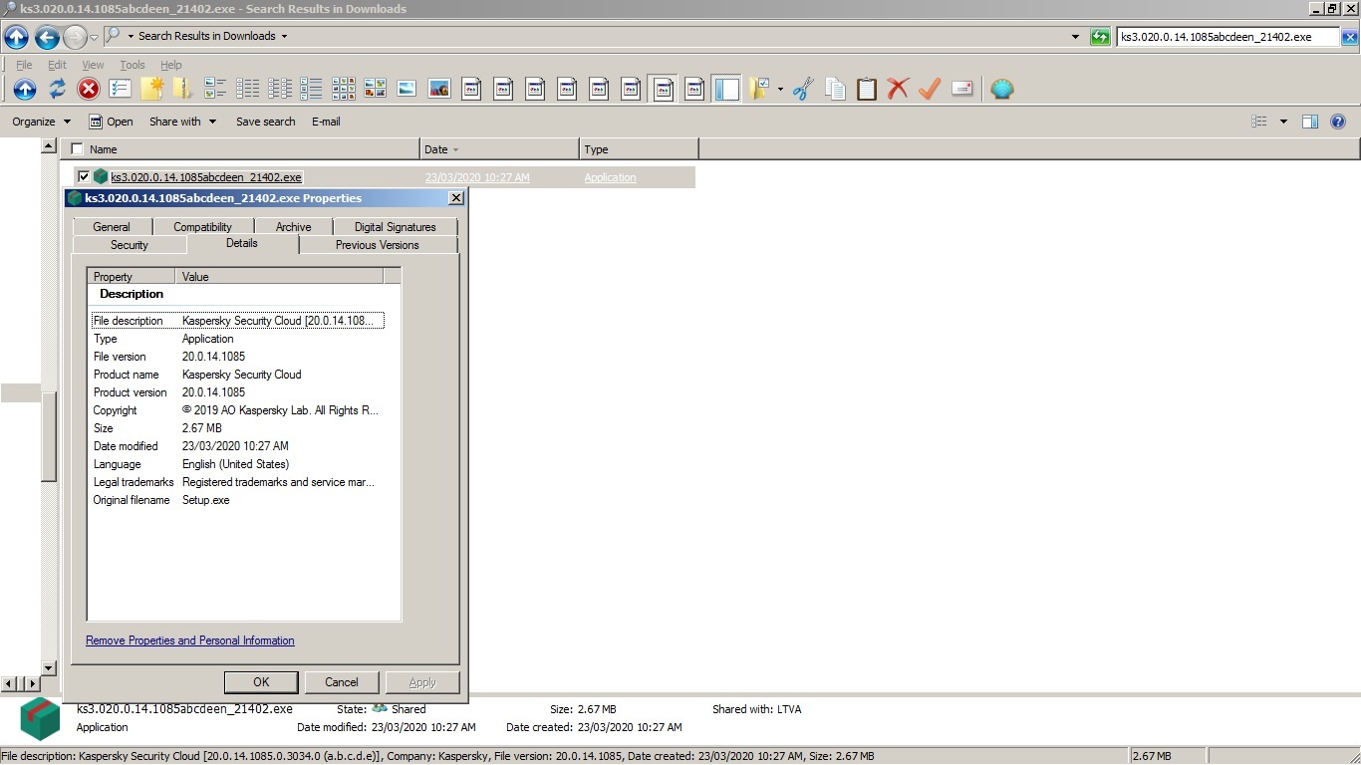Screen dimensions: 1361x765
Task: Click Save search in the command bar
Action: tap(266, 122)
